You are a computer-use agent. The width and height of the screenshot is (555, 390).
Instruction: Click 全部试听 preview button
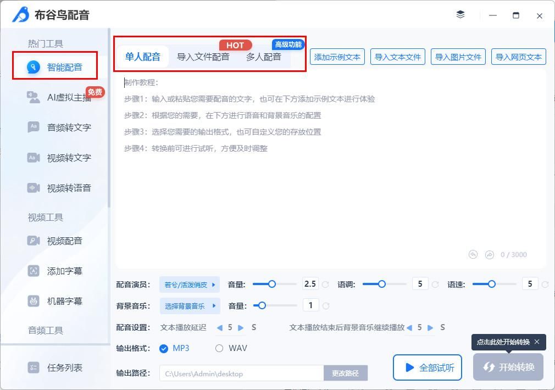pos(427,367)
